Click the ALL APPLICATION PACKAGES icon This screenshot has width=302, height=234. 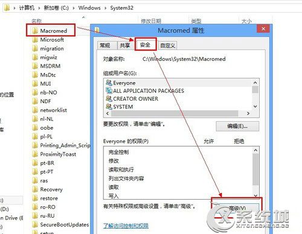[109, 90]
